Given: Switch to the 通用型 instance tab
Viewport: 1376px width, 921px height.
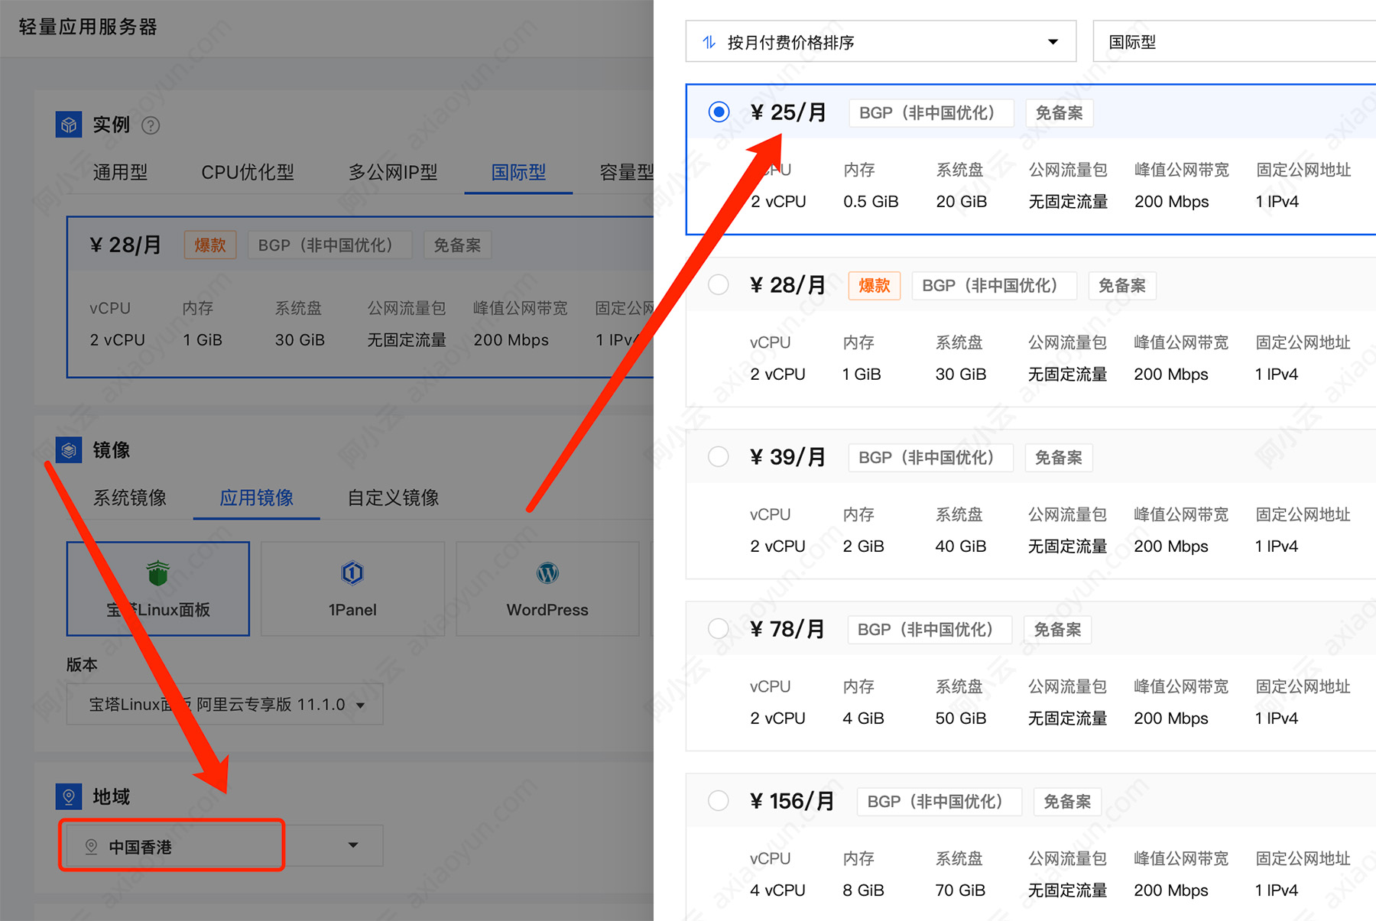Looking at the screenshot, I should 120,172.
